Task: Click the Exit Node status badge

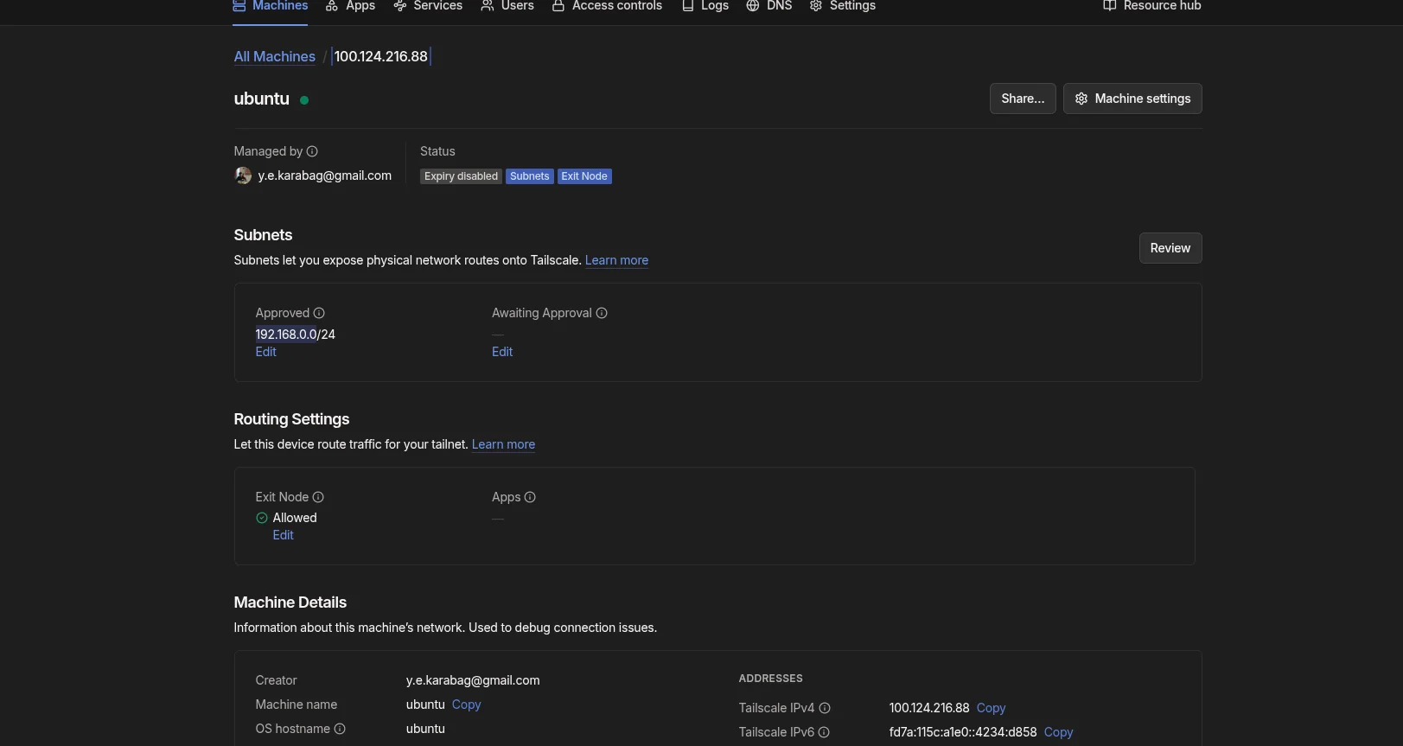Action: pos(584,176)
